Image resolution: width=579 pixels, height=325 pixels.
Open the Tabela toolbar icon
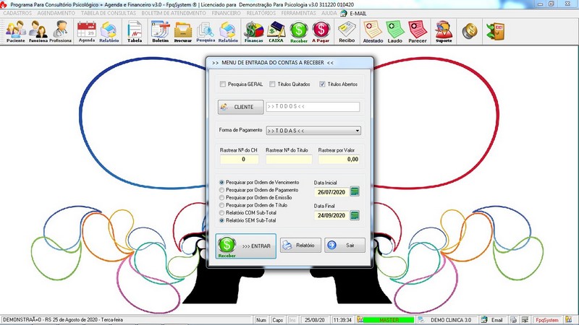click(135, 32)
